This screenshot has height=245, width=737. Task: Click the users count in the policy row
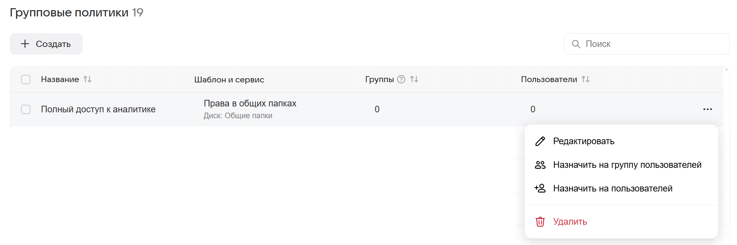(x=533, y=109)
